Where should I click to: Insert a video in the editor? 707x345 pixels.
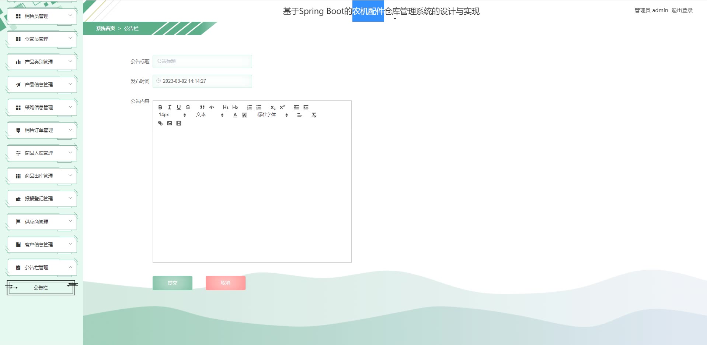[x=179, y=123]
